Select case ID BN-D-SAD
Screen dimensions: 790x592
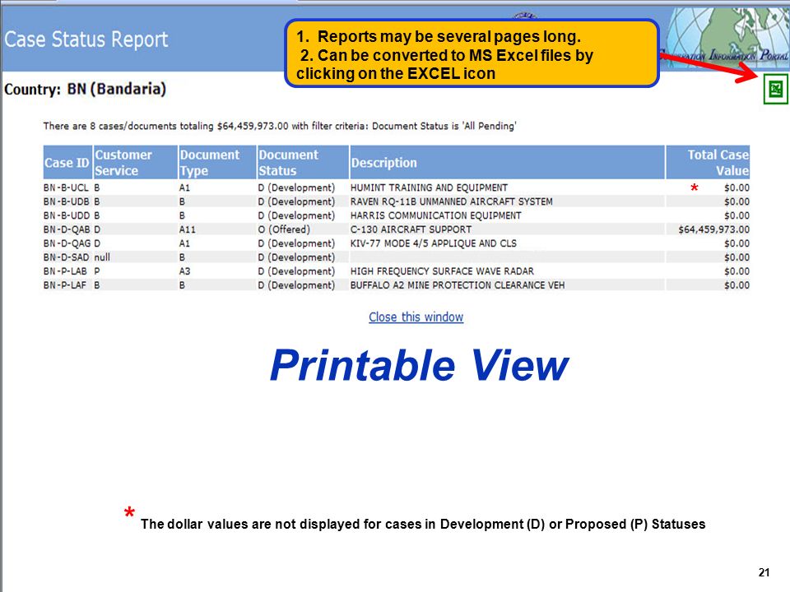pyautogui.click(x=66, y=257)
